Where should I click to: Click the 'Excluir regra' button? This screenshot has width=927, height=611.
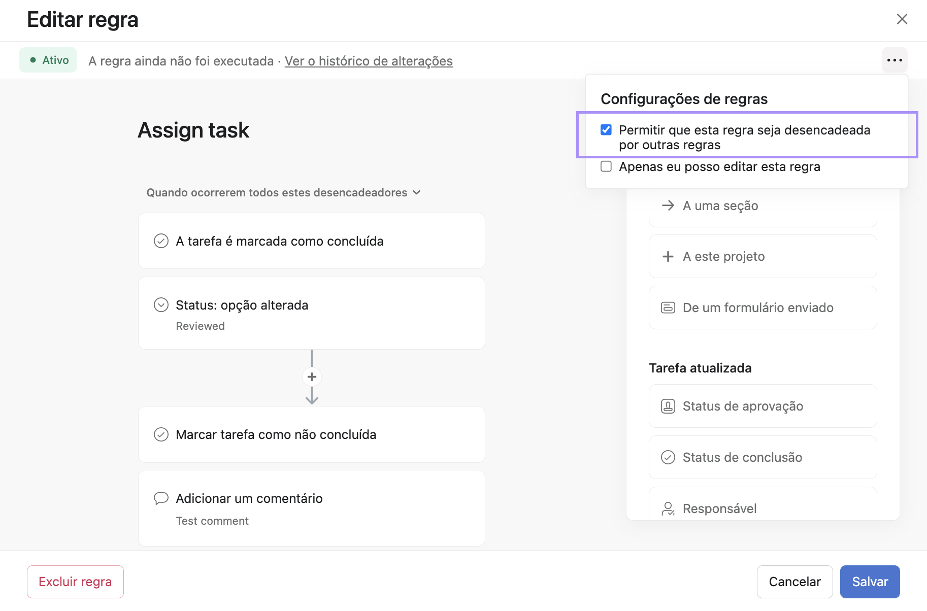75,582
